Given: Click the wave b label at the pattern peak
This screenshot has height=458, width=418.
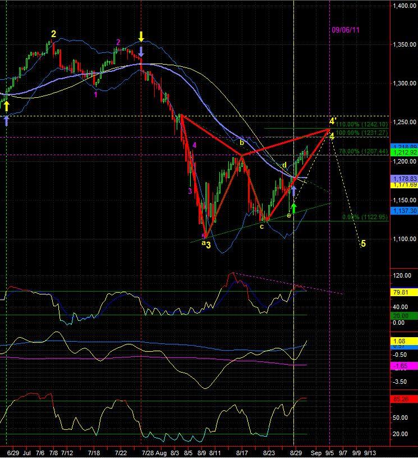Looking at the screenshot, I should pos(241,143).
